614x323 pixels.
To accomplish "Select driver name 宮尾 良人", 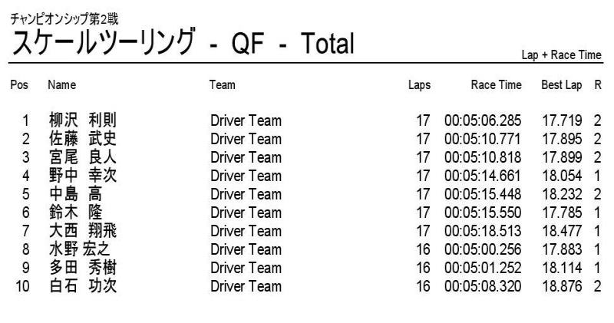I will point(83,157).
